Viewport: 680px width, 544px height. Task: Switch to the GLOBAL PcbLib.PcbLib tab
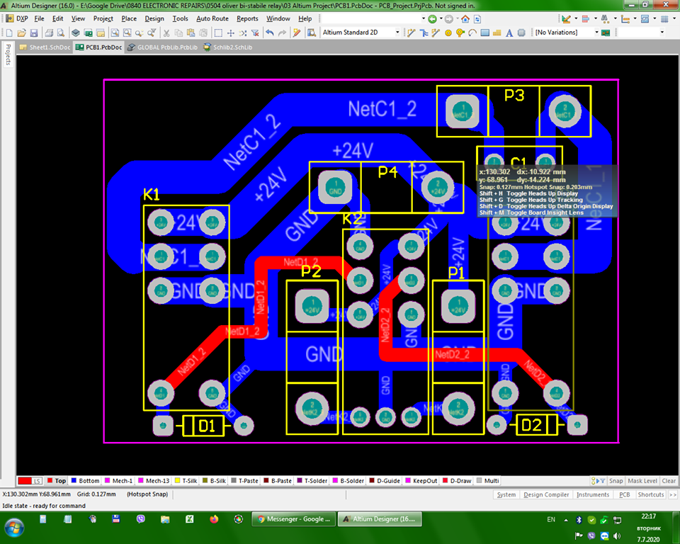tap(163, 47)
